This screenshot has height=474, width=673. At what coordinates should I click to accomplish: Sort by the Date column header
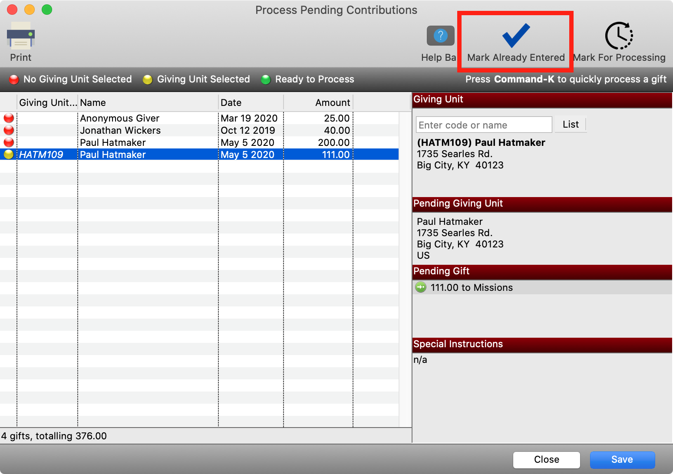[x=251, y=103]
